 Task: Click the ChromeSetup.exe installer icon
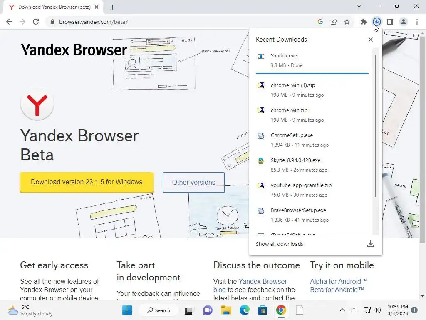point(261,135)
